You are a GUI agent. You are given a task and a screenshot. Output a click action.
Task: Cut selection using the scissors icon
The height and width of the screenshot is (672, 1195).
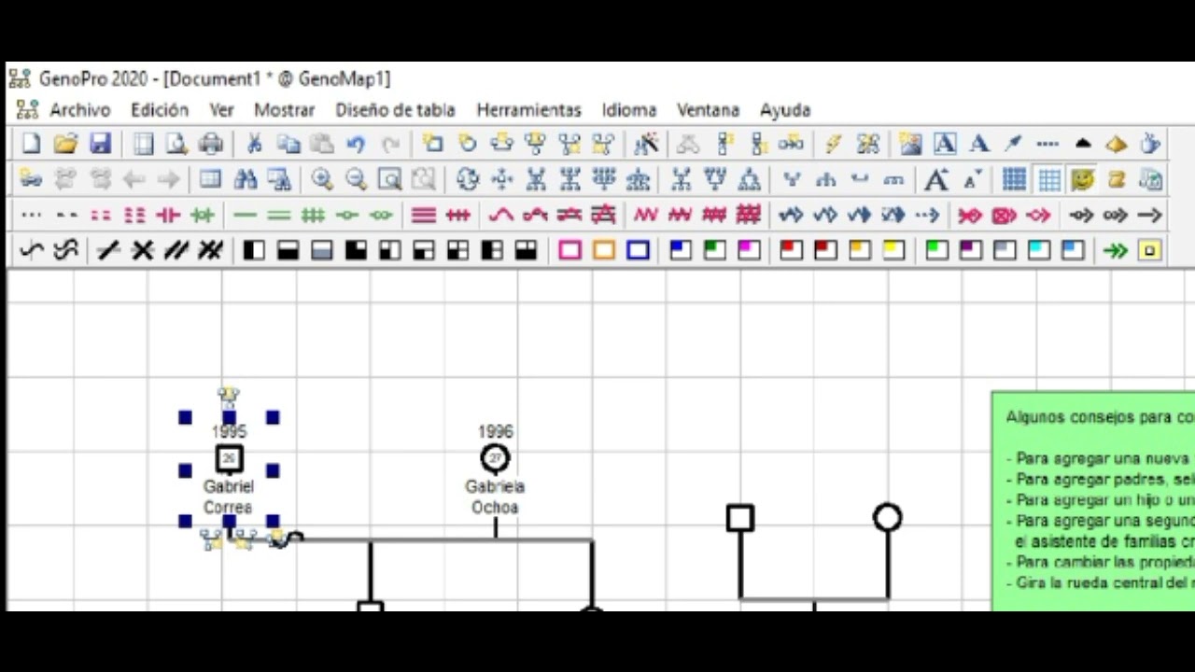tap(253, 144)
